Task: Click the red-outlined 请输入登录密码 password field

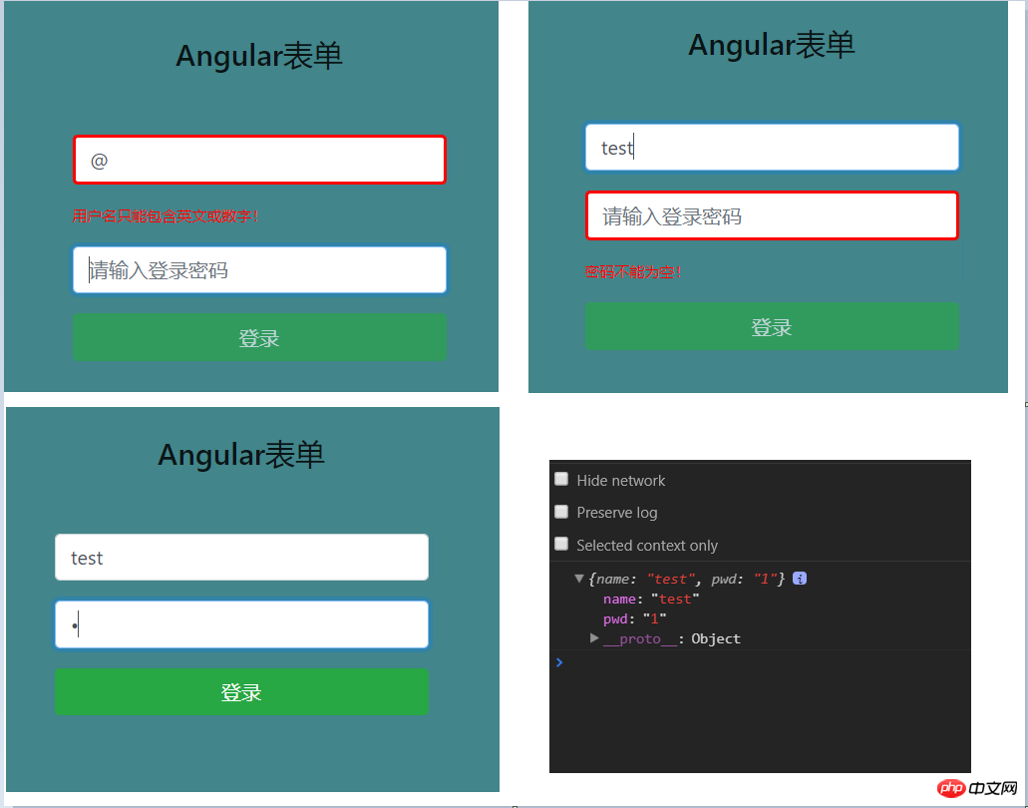Action: click(x=771, y=215)
